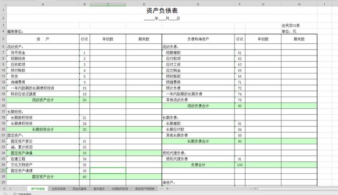
Task: Select row 1 header
Action: (x=3, y=10)
